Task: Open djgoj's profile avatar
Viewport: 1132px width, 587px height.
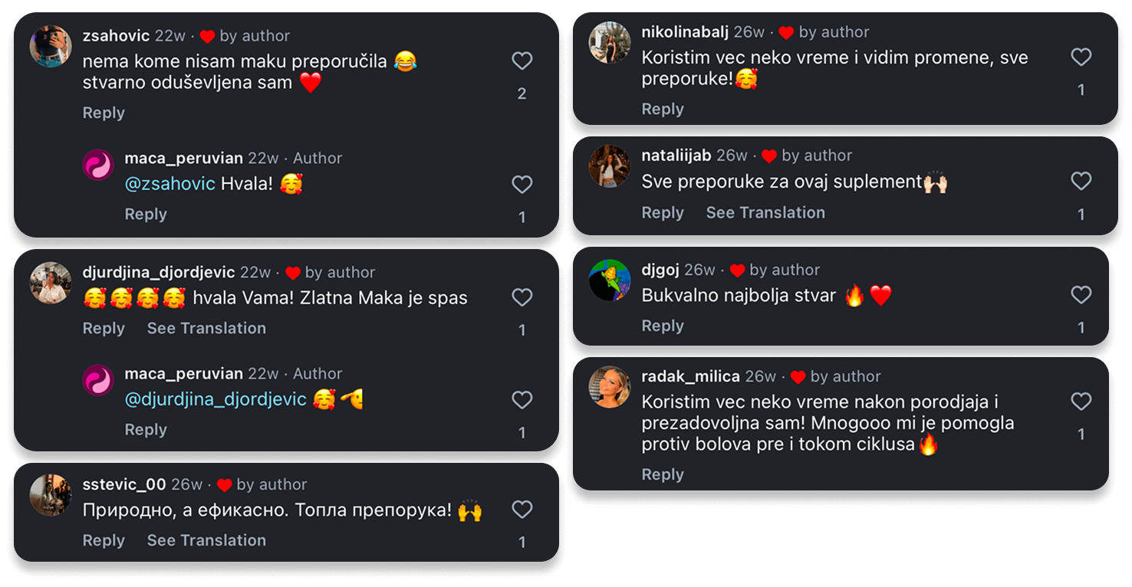Action: [x=610, y=280]
